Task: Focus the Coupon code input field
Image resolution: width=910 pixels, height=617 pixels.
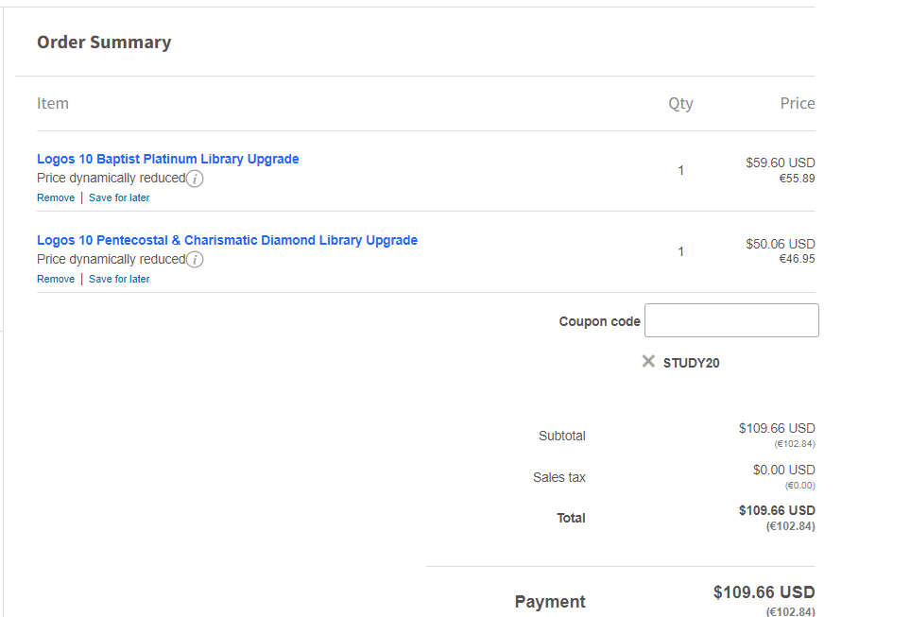Action: [x=731, y=320]
